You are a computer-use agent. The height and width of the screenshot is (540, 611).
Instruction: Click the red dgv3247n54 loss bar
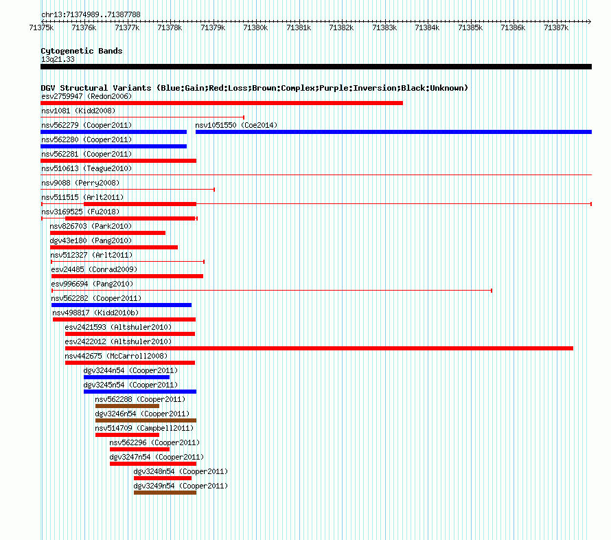point(153,464)
